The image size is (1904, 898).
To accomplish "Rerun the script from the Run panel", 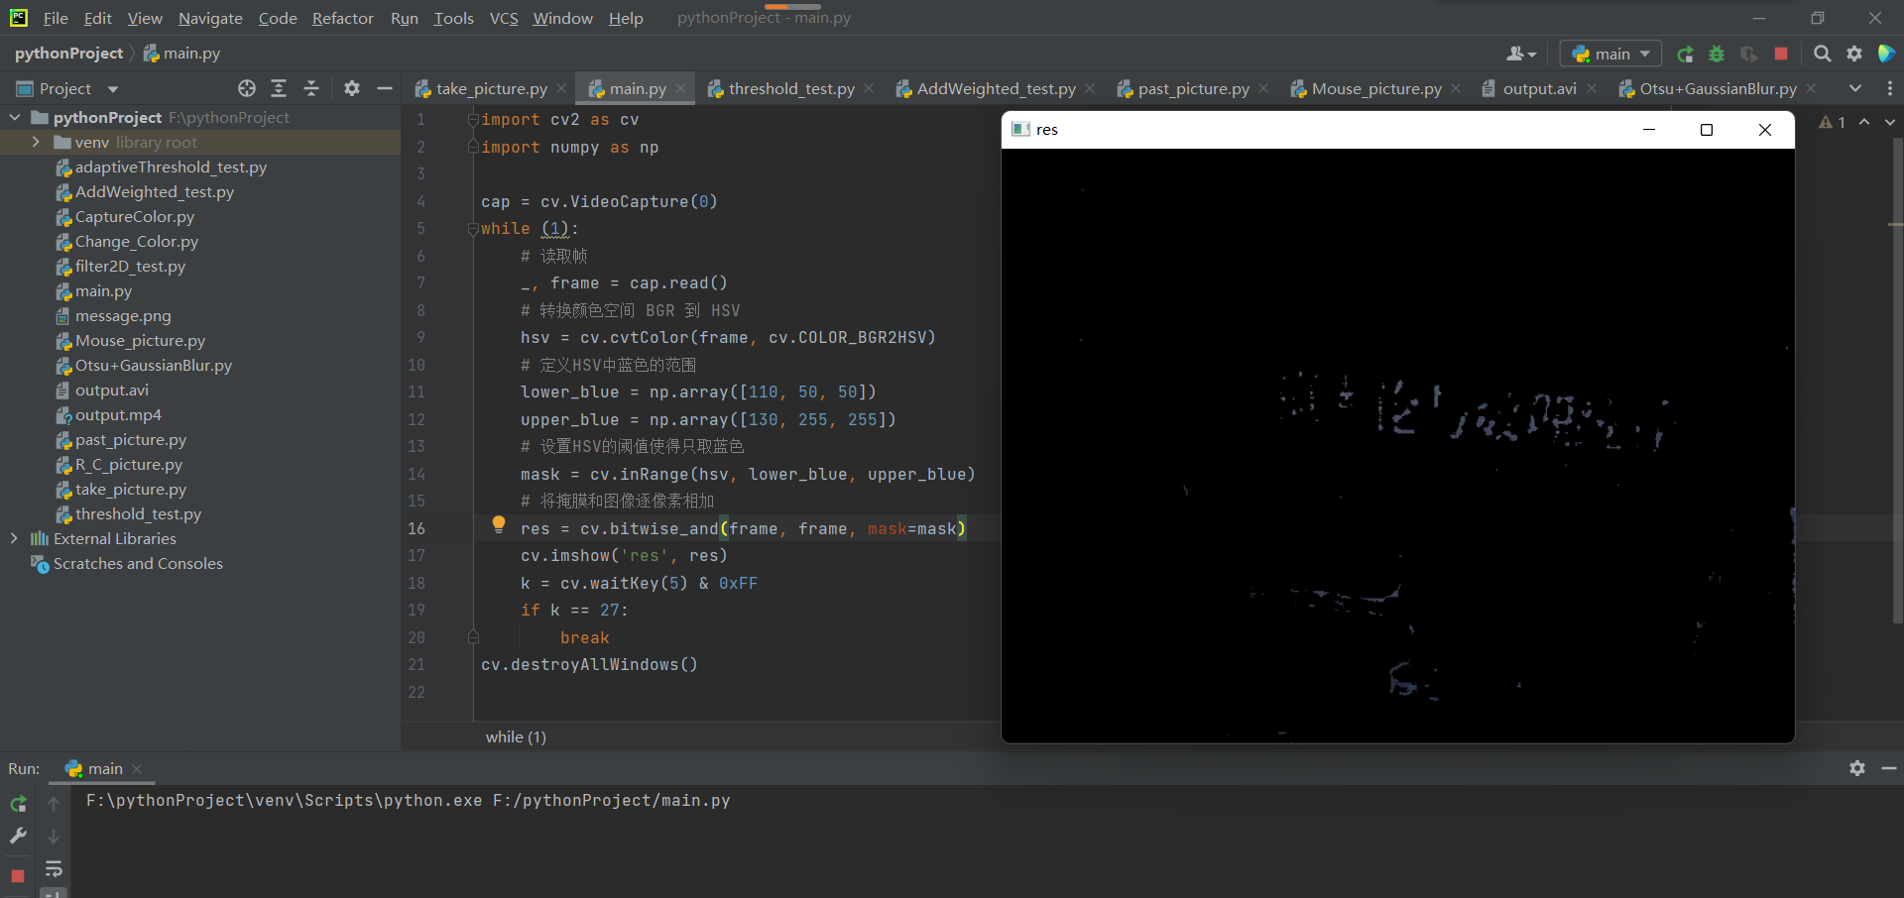I will pos(18,804).
